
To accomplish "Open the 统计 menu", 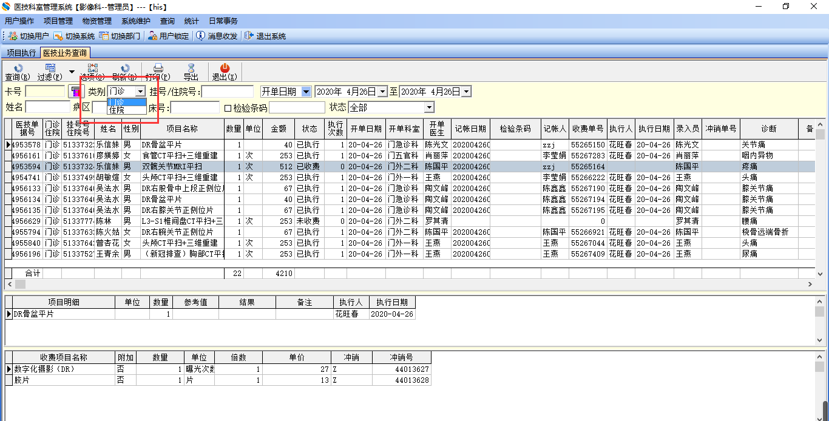I will click(x=191, y=21).
